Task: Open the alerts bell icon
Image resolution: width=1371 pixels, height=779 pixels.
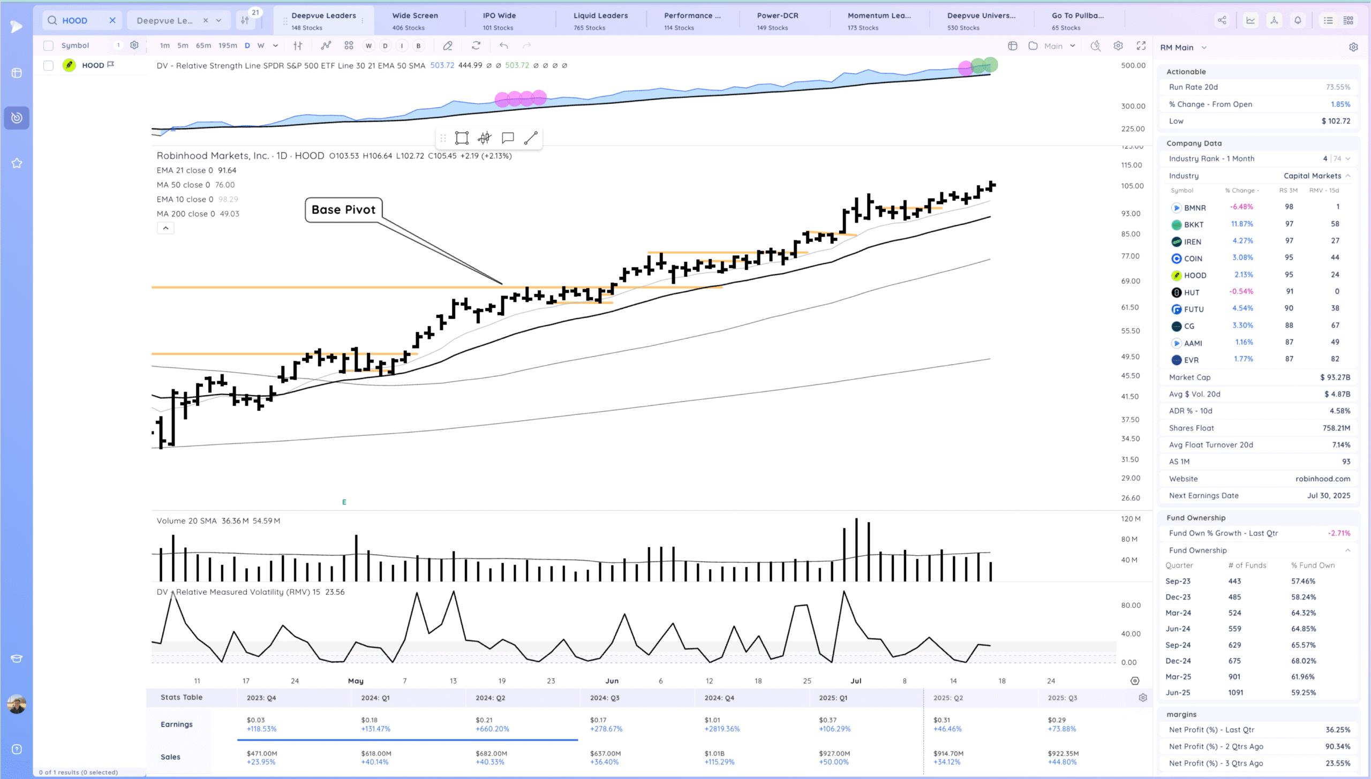Action: click(x=1298, y=20)
